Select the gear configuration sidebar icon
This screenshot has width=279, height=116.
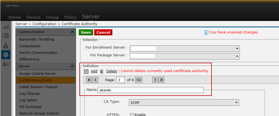point(6,55)
